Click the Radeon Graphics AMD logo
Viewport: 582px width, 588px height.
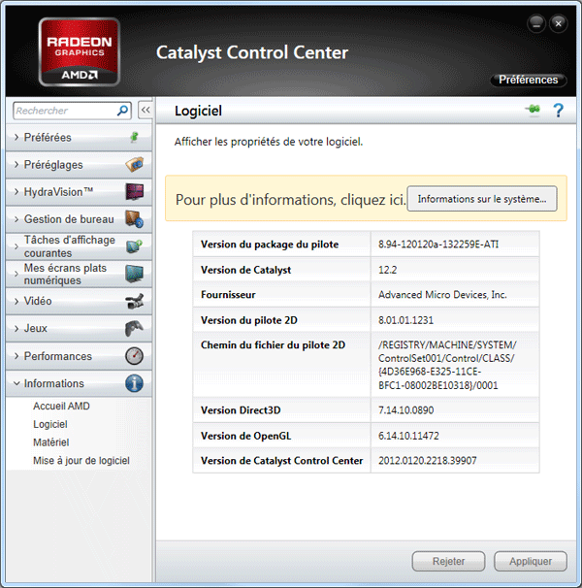tap(80, 52)
